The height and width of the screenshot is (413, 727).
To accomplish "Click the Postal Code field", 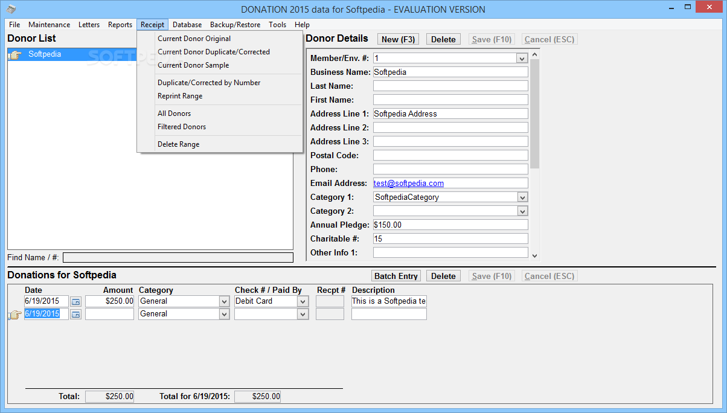I will point(450,155).
